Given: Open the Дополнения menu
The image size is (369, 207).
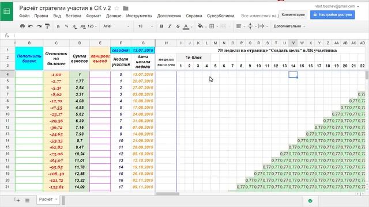Looking at the screenshot, I should (x=169, y=16).
